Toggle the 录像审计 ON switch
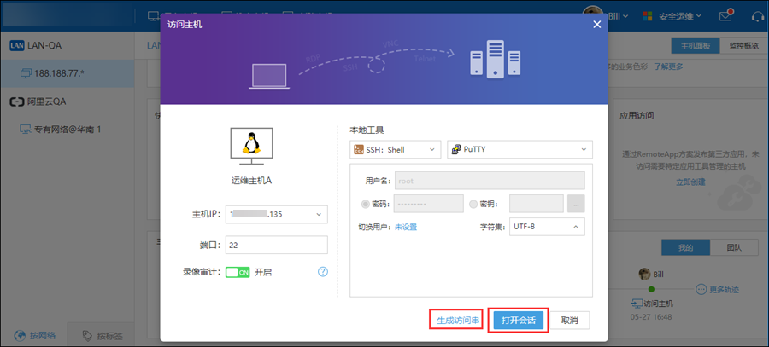769x347 pixels. (x=238, y=272)
